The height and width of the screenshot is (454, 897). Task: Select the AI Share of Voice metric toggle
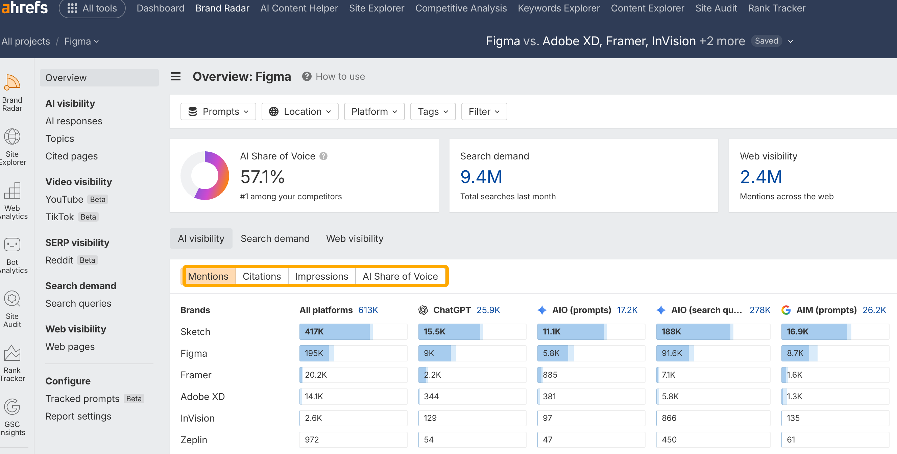[400, 276]
